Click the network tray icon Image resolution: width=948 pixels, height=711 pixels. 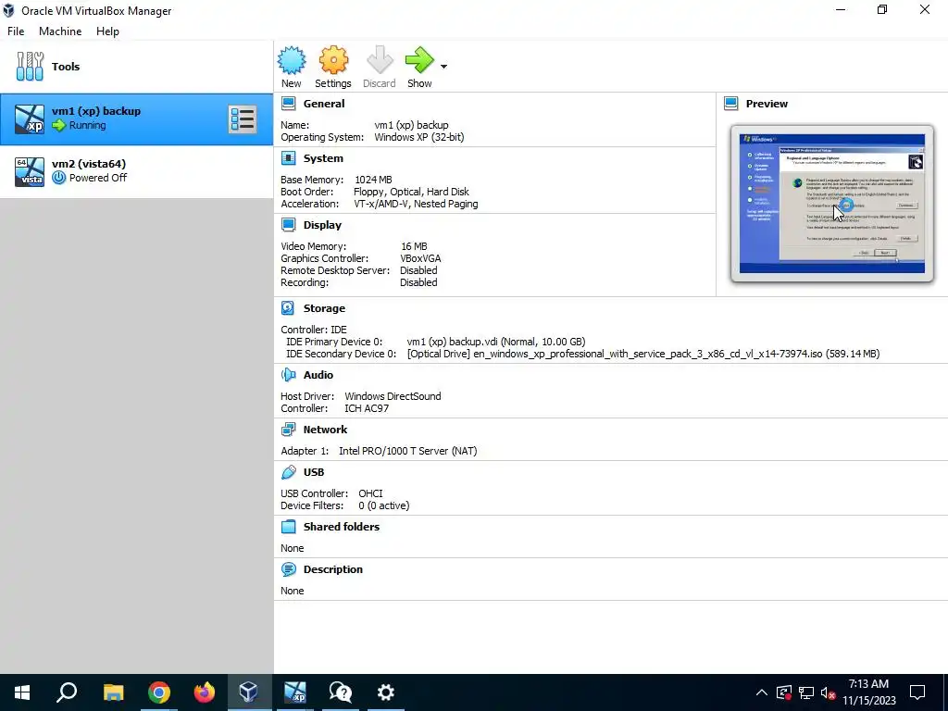tap(806, 692)
